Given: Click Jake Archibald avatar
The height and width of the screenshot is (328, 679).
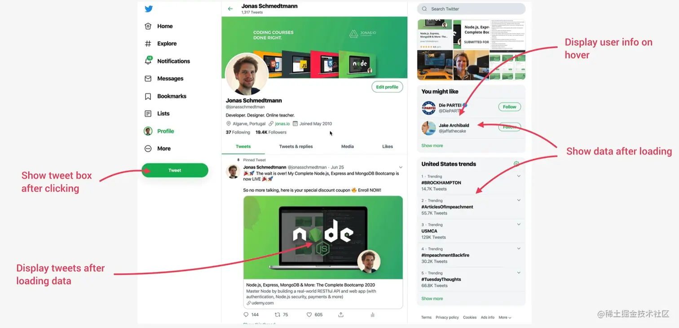Looking at the screenshot, I should pos(429,128).
